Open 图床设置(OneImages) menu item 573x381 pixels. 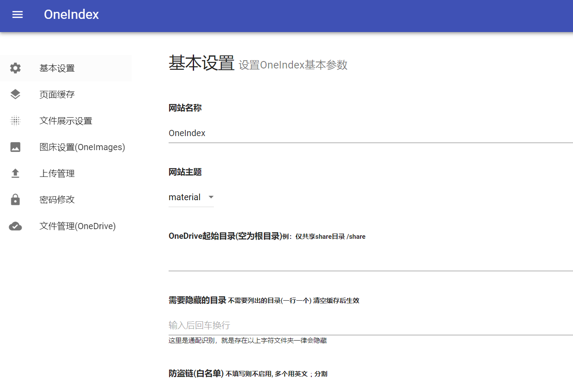tap(82, 147)
